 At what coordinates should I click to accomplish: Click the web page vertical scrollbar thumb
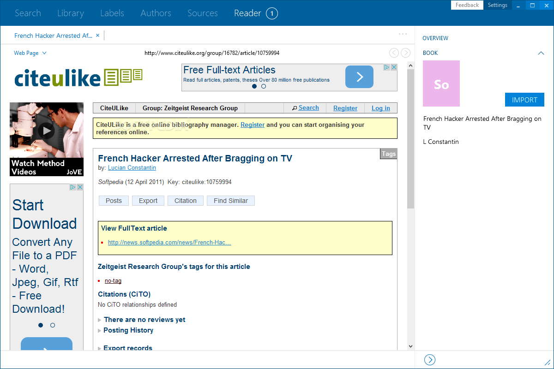410,139
